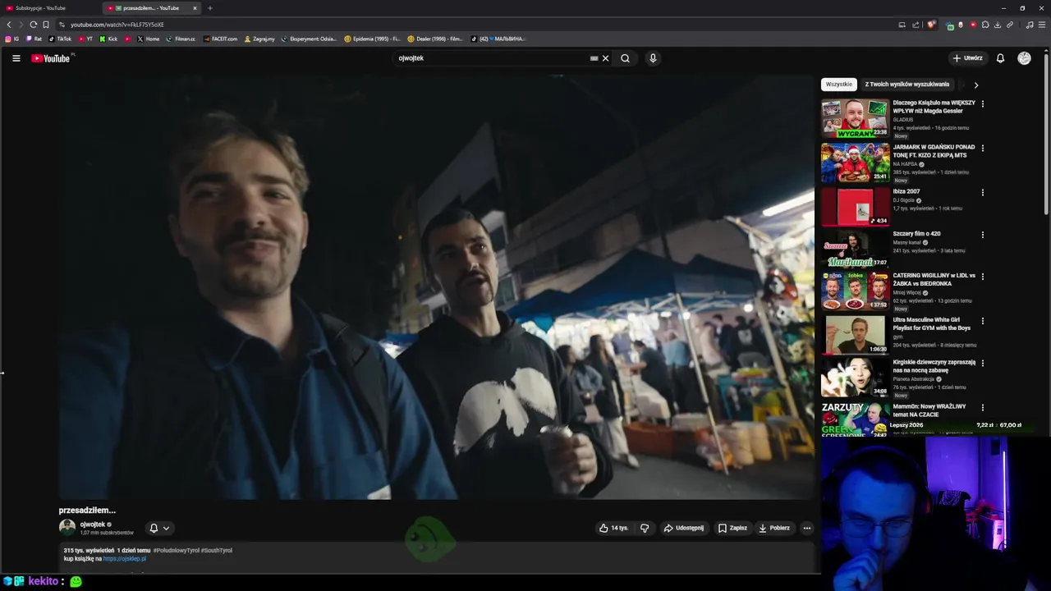Run search with magnifier button

click(625, 58)
